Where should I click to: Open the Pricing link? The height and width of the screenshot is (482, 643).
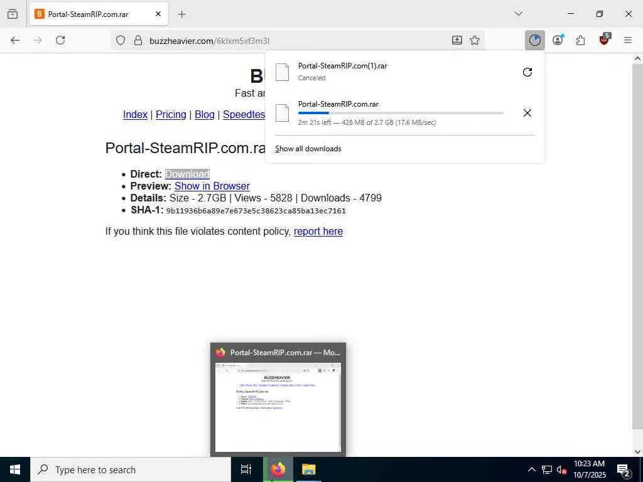tap(171, 114)
